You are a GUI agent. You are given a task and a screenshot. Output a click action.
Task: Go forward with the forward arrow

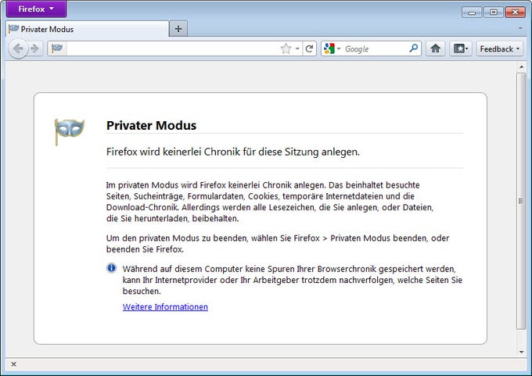[x=35, y=48]
